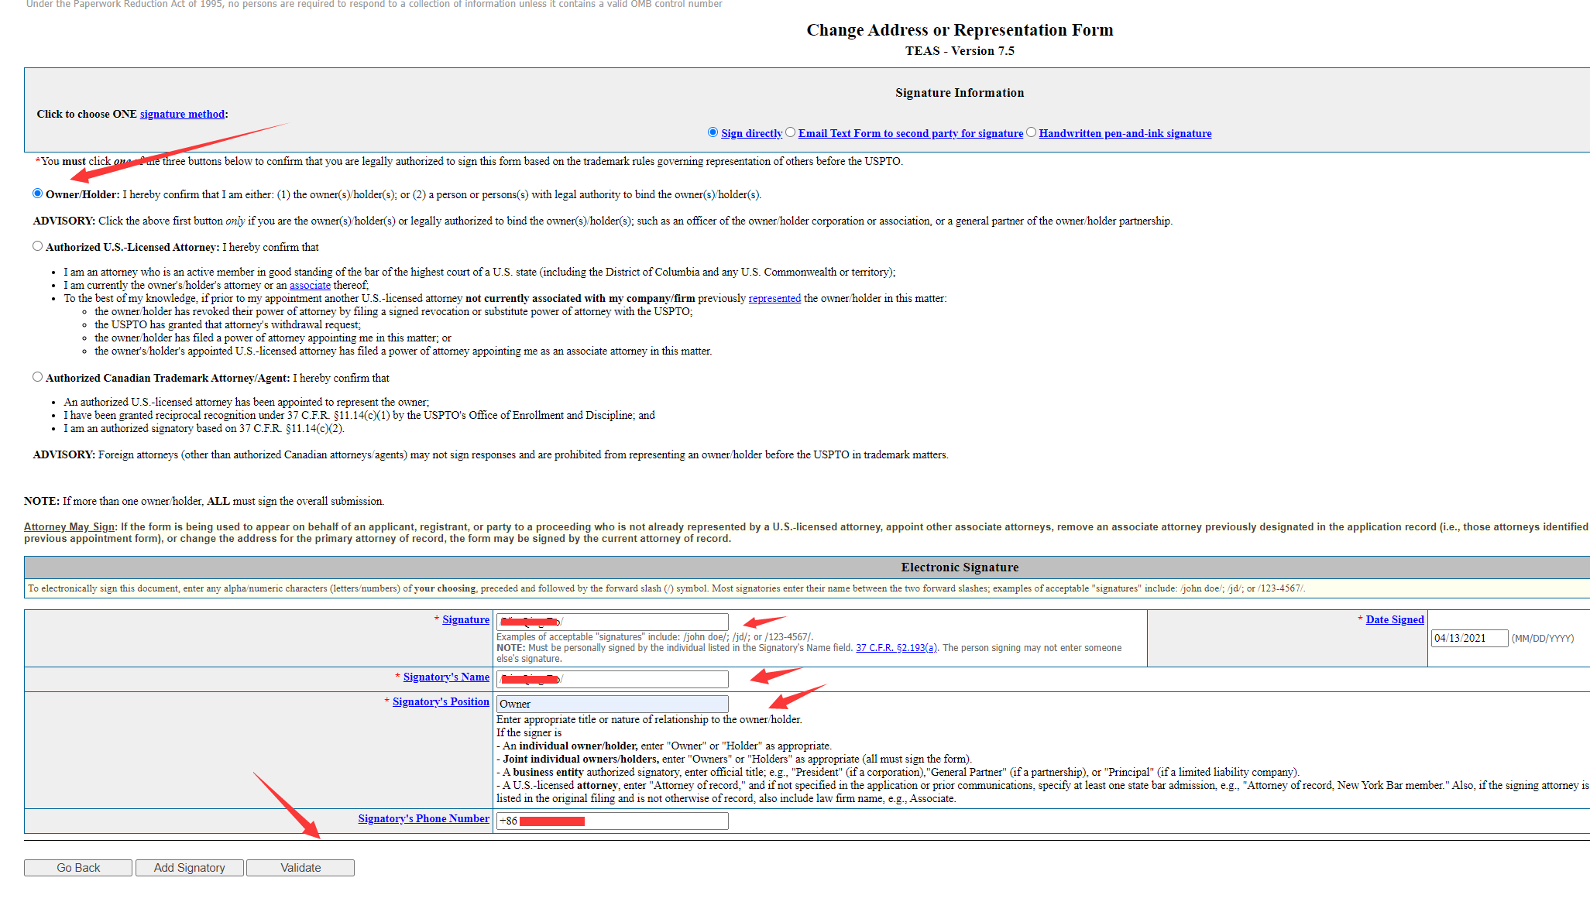Select the Owner/Holder radio button
This screenshot has width=1590, height=912.
point(37,194)
